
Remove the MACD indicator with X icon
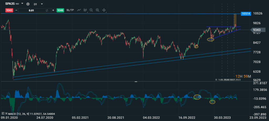pyautogui.click(x=6, y=114)
